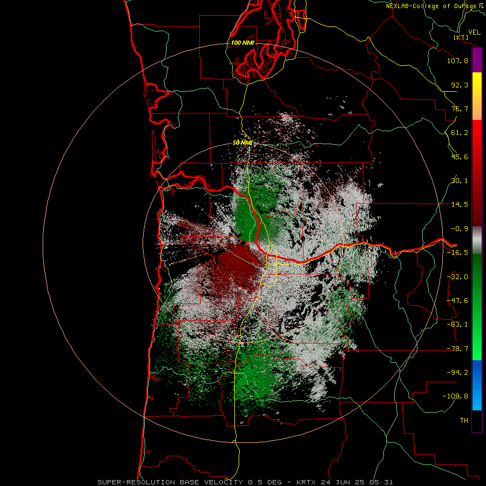Select the 76.7 velocity scale value
This screenshot has height=486, width=486.
click(x=460, y=109)
